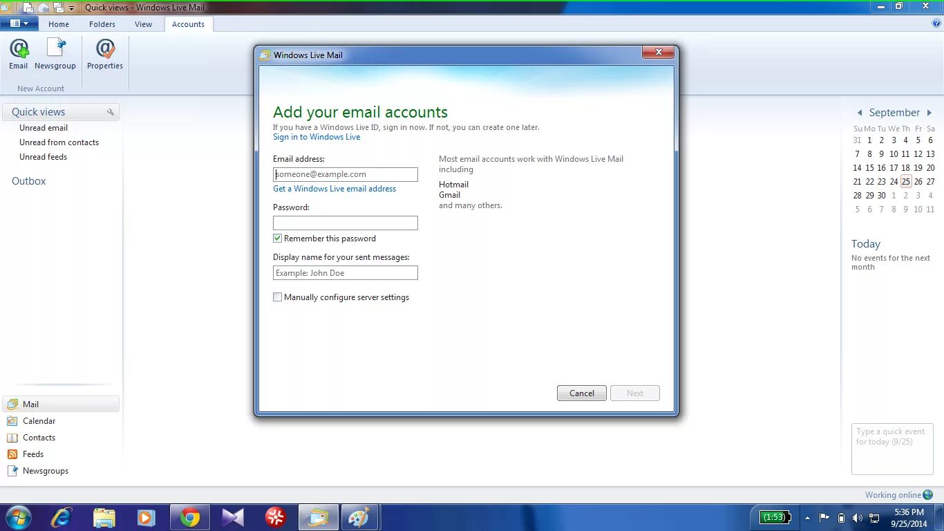This screenshot has height=531, width=944.
Task: Click the quick event text box
Action: [x=892, y=449]
